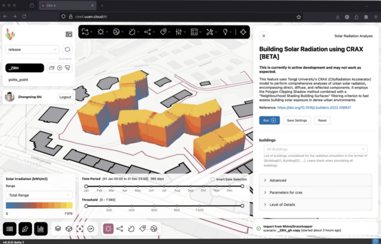381x244 pixels.
Task: Expand the Advanced section
Action: 316,180
